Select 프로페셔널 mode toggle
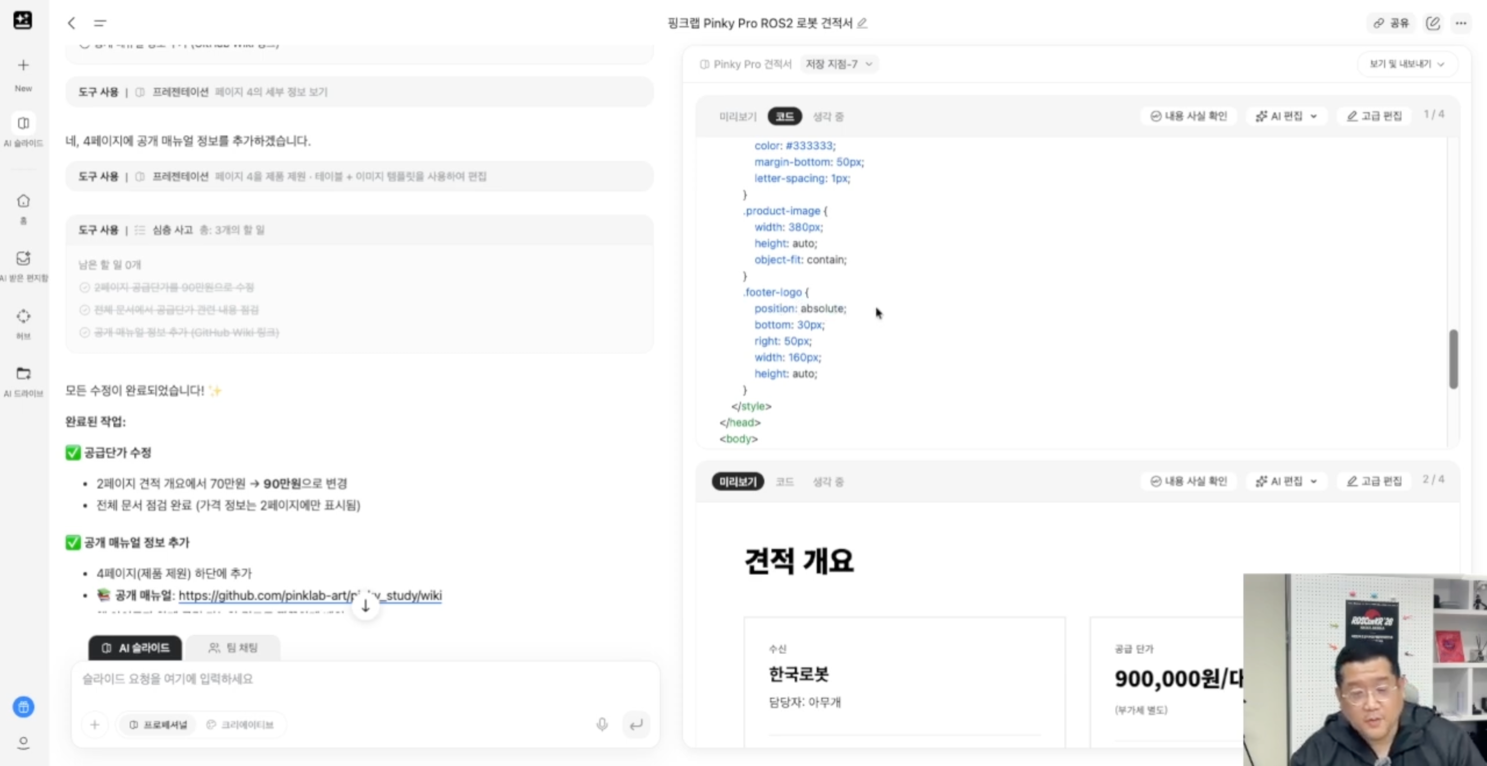 (158, 724)
